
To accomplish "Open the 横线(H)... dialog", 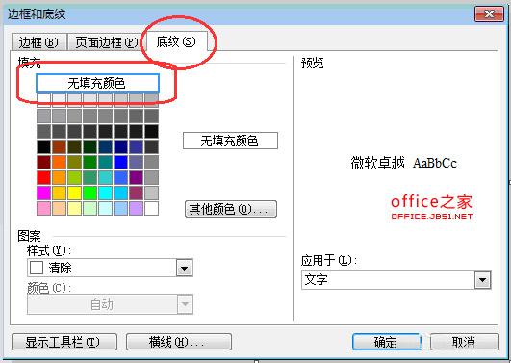I will [x=179, y=342].
